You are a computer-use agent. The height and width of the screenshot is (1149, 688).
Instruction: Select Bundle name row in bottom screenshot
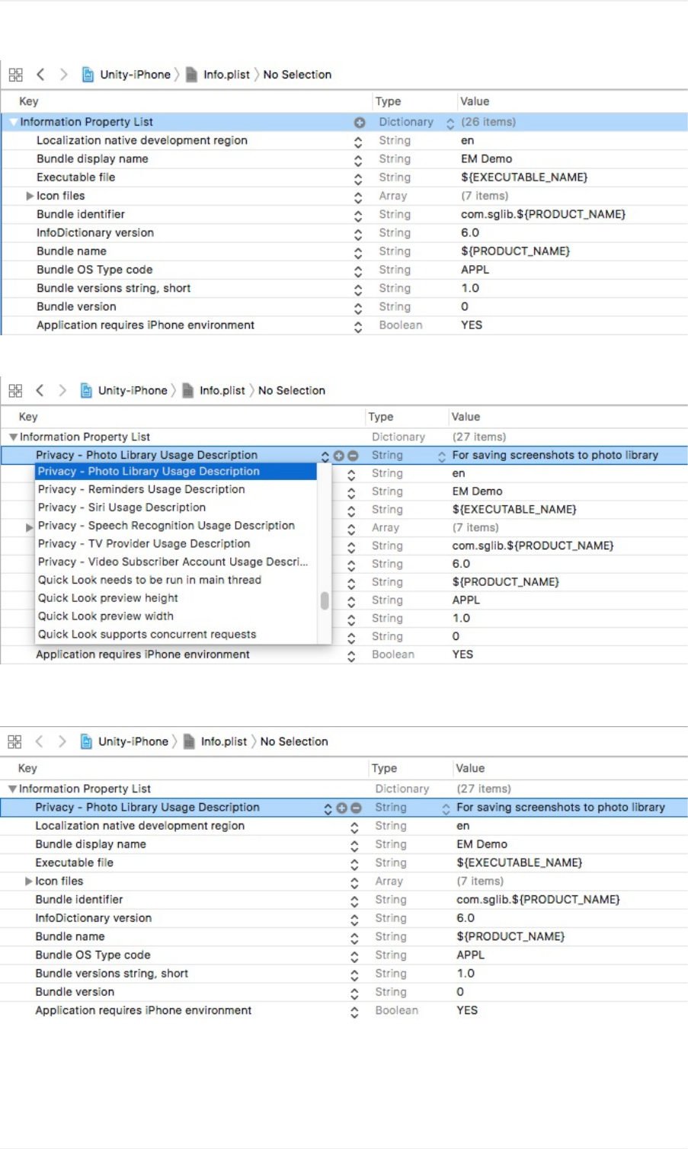coord(70,937)
